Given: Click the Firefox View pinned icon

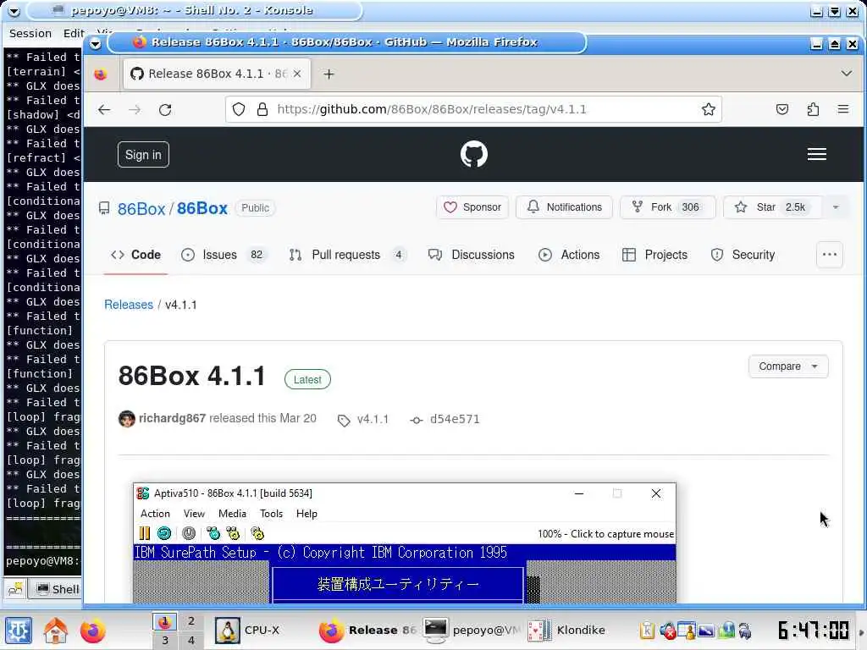Looking at the screenshot, I should [x=100, y=74].
